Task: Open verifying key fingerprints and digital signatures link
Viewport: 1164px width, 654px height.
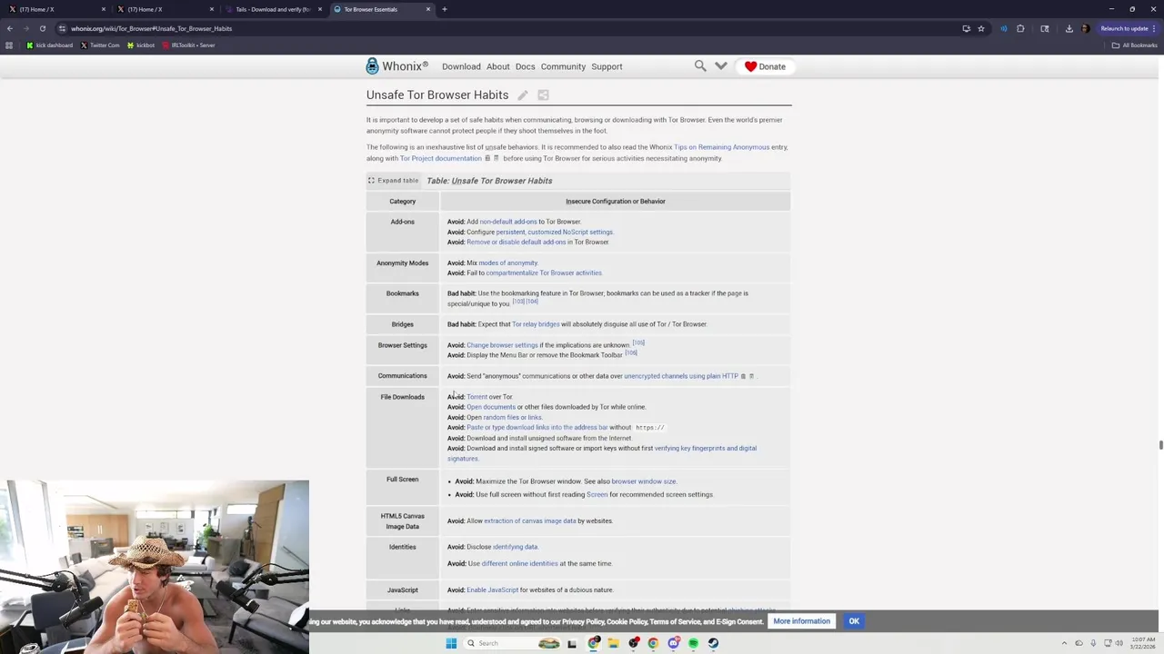Action: 602,453
